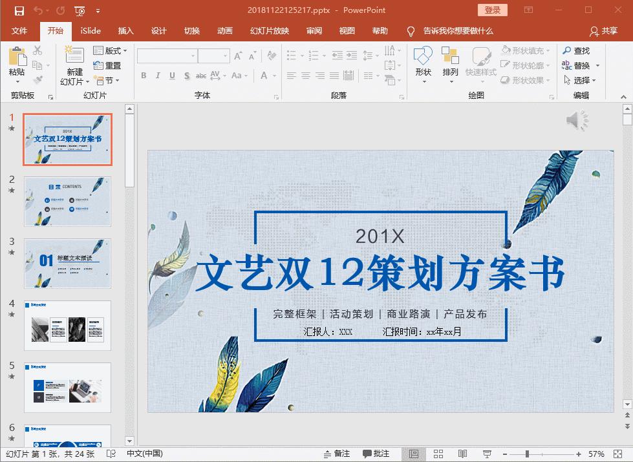The image size is (633, 462).
Task: Click the 共享 (Share) button
Action: point(606,30)
